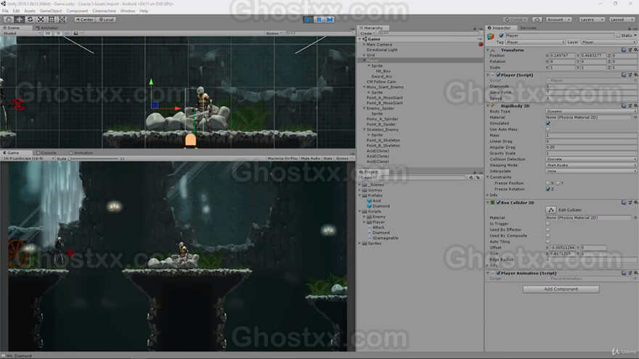
Task: Toggle scene audio icon in Scene view
Action: point(67,33)
